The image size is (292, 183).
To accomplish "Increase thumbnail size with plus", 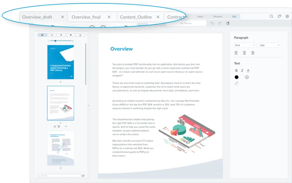I will pyautogui.click(x=73, y=41).
